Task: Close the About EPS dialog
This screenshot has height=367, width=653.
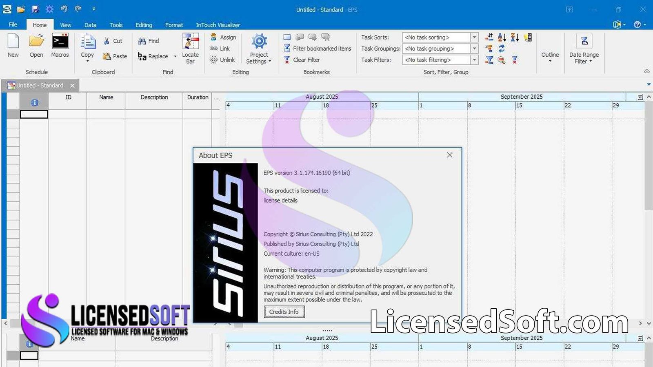Action: click(x=449, y=155)
